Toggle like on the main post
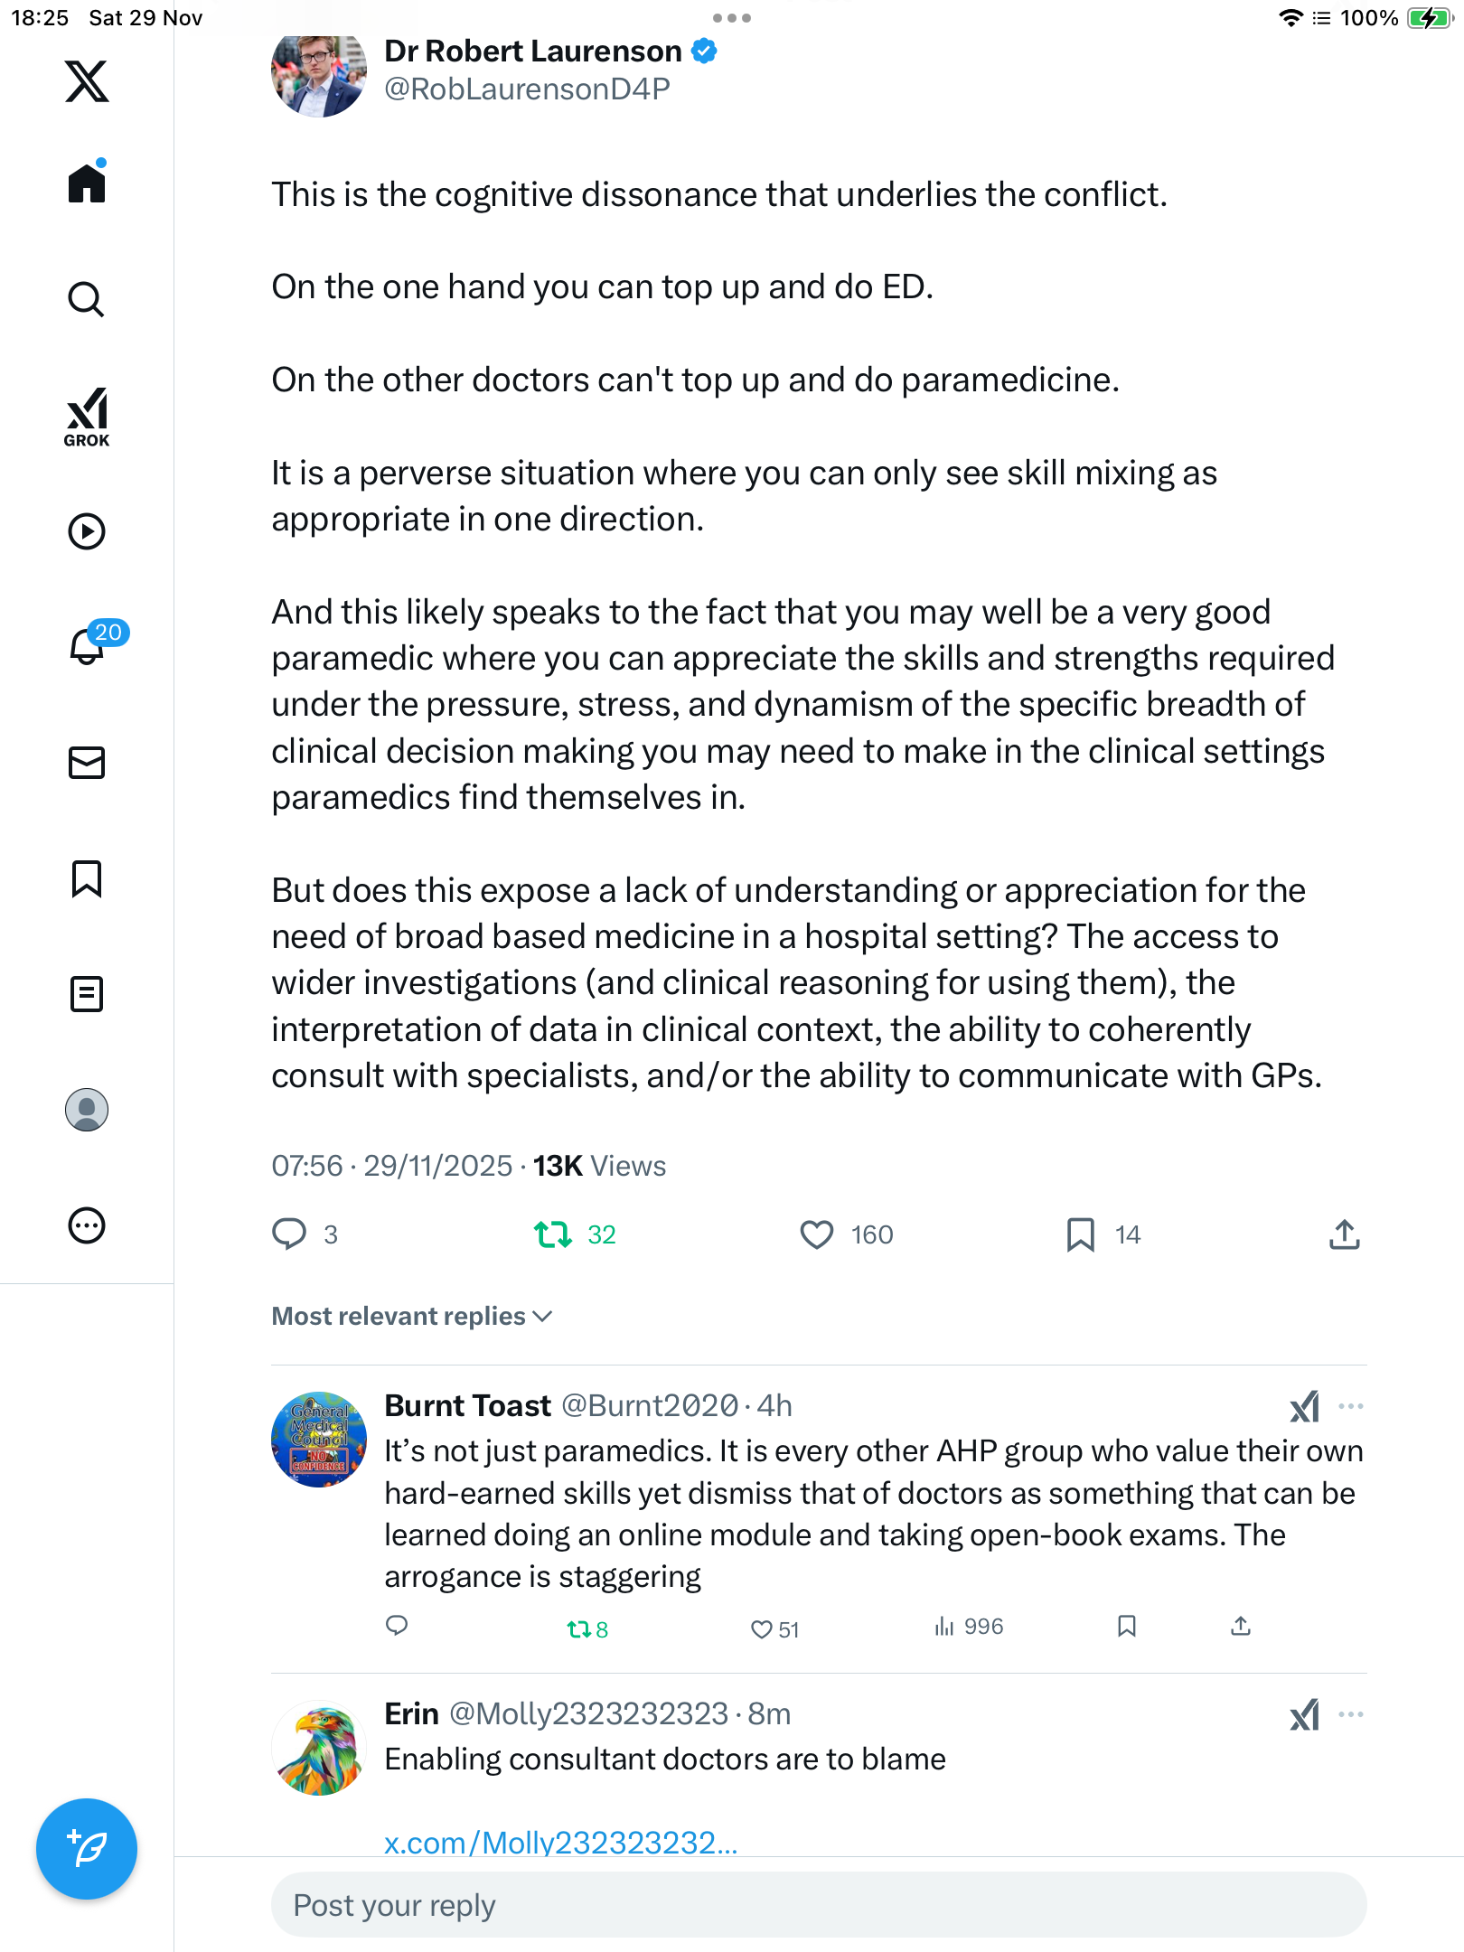Viewport: 1464px width, 1952px height. pyautogui.click(x=817, y=1234)
